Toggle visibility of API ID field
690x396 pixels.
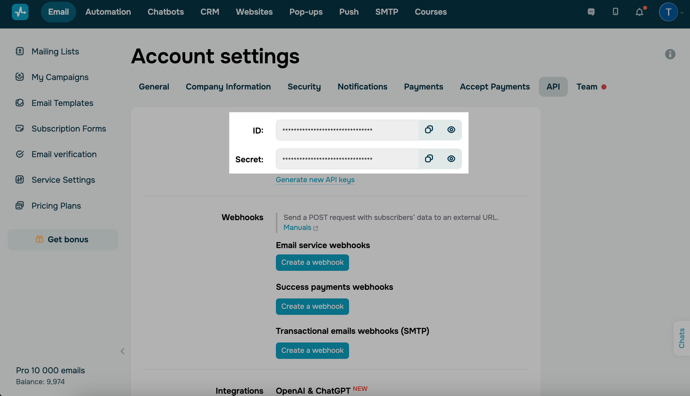(x=450, y=129)
